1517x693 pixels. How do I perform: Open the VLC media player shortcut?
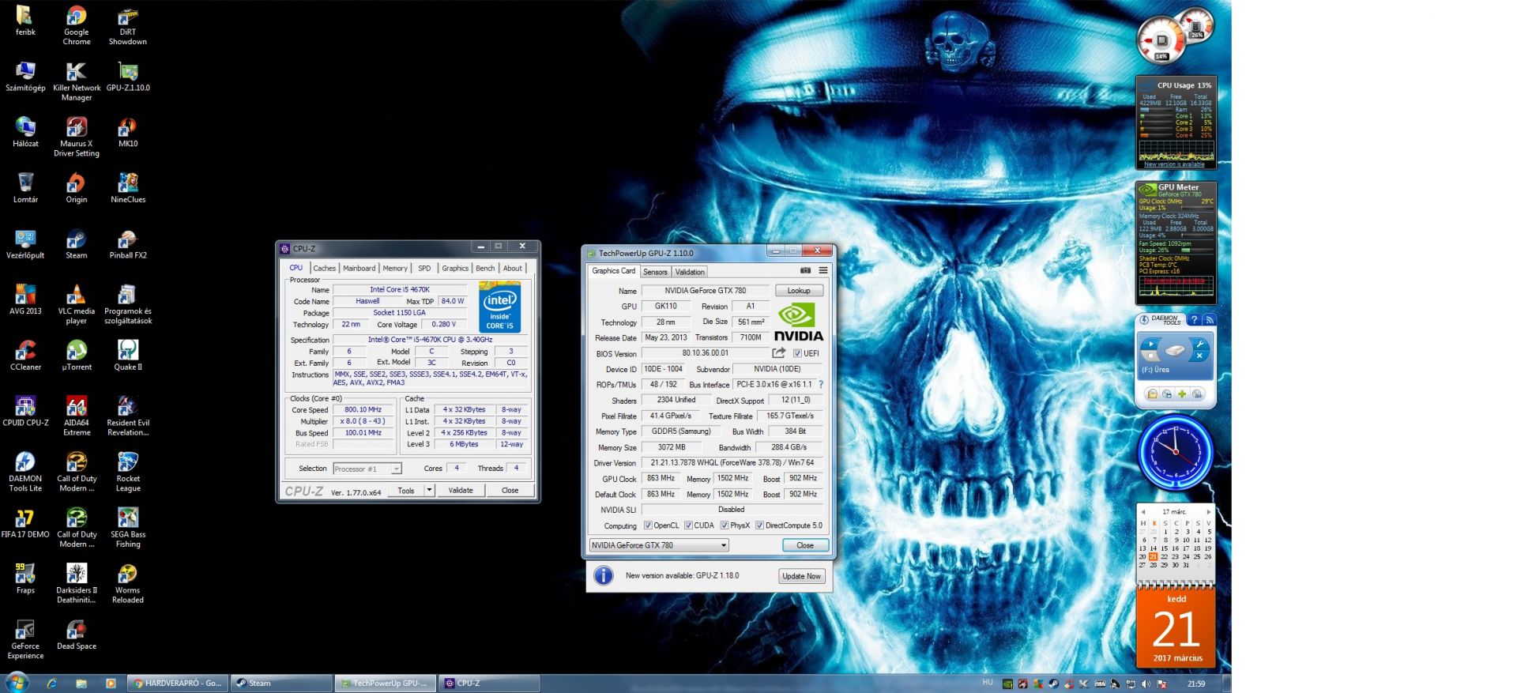click(77, 304)
